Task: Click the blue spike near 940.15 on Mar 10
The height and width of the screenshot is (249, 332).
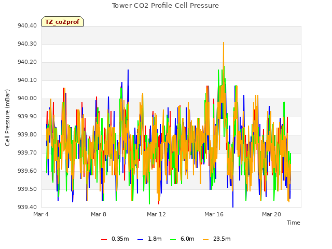Action: point(128,71)
